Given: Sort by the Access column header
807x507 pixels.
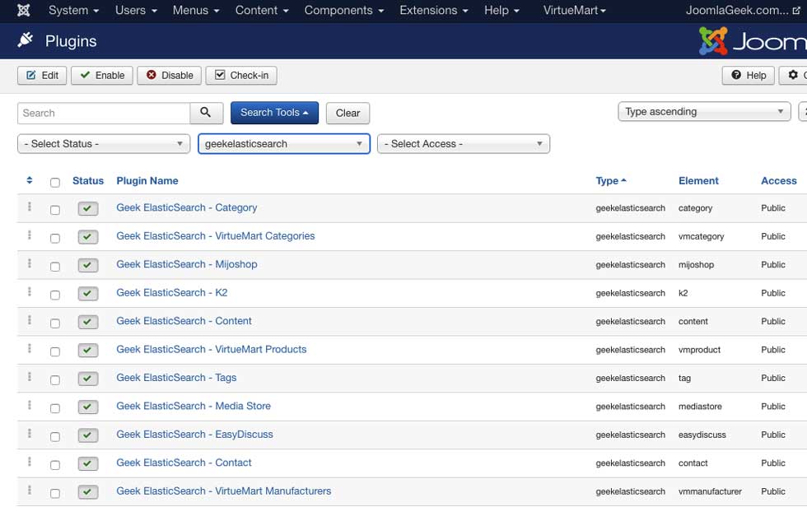Looking at the screenshot, I should click(779, 180).
